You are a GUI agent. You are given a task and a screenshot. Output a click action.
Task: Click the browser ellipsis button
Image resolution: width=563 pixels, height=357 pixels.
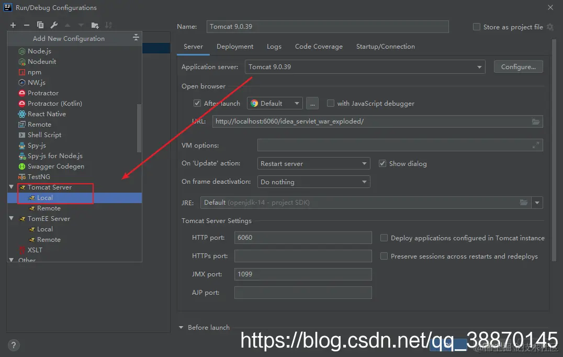[x=312, y=104]
